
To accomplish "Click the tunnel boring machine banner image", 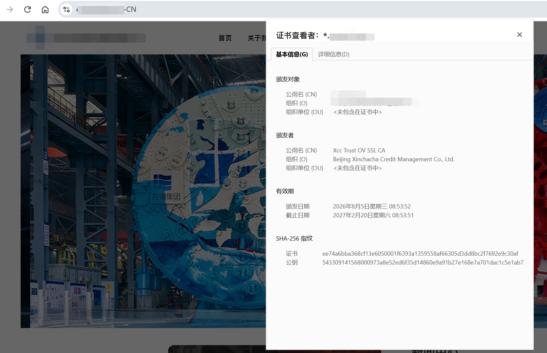I will click(143, 191).
